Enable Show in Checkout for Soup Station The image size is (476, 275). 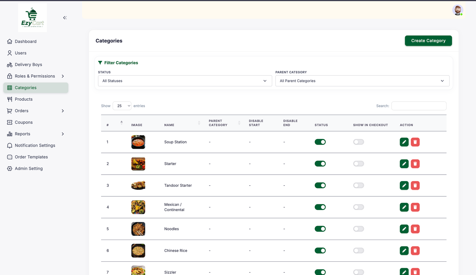point(358,142)
